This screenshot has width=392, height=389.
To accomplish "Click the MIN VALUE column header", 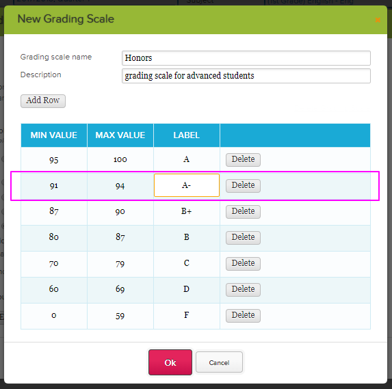I will (54, 135).
